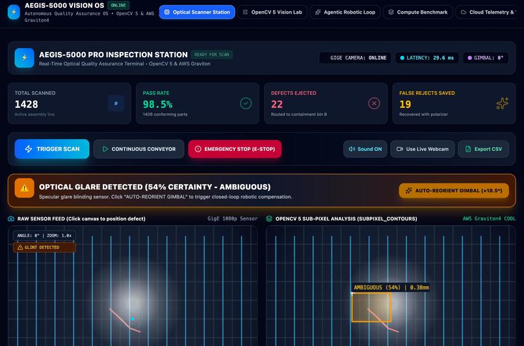
Task: Click the warning icon in Glint Detected badge
Action: (20, 247)
